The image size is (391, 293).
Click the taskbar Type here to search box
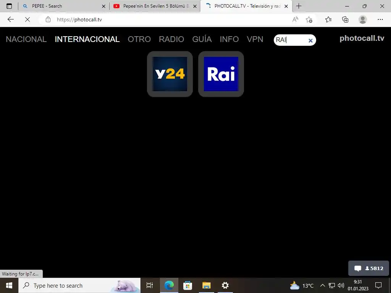point(79,285)
